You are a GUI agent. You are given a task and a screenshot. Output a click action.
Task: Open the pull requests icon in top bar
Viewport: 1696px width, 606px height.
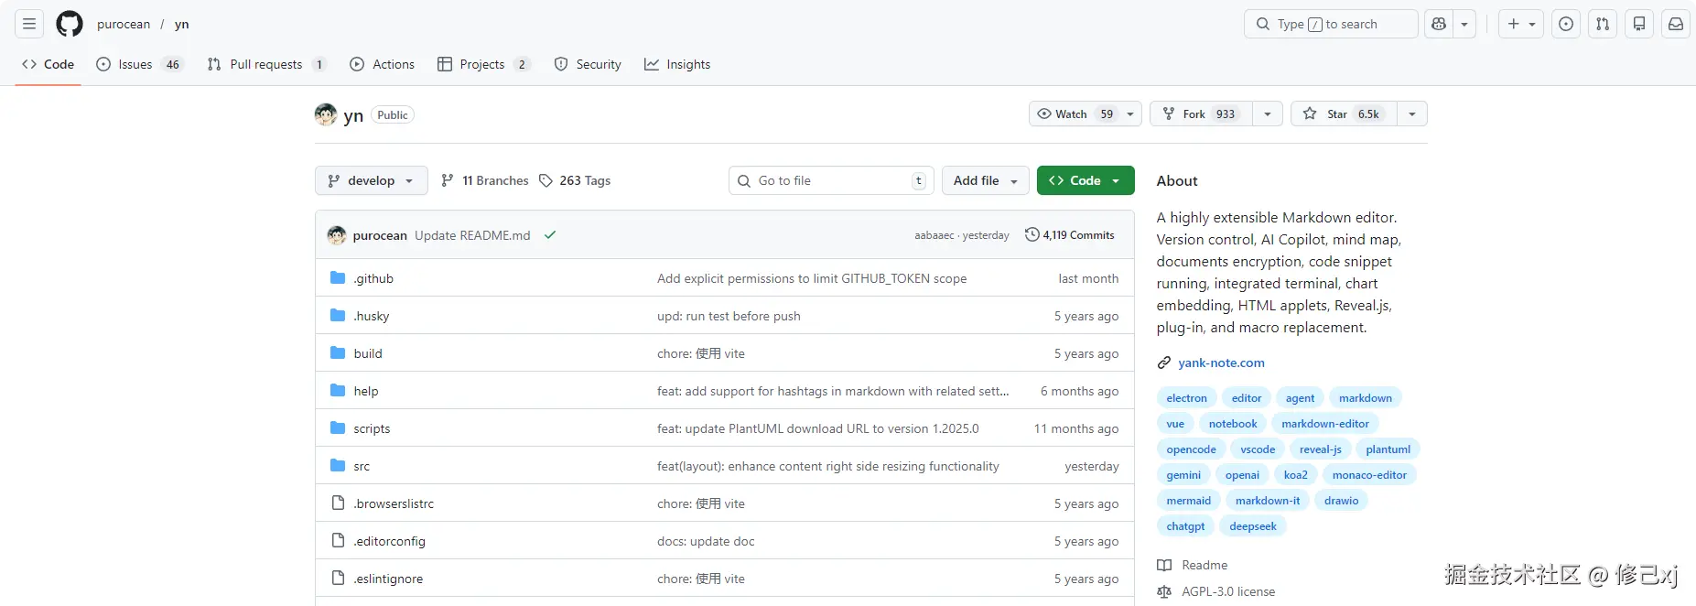click(1603, 24)
